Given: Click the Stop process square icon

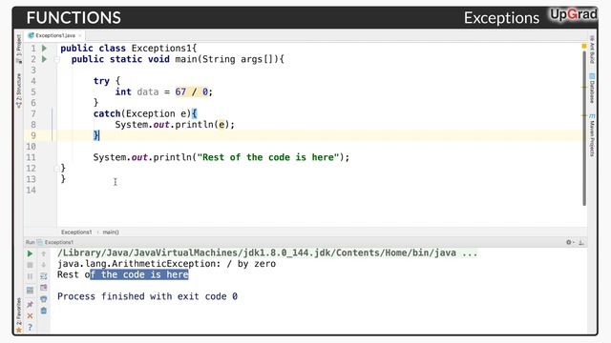Looking at the screenshot, I should [x=30, y=265].
